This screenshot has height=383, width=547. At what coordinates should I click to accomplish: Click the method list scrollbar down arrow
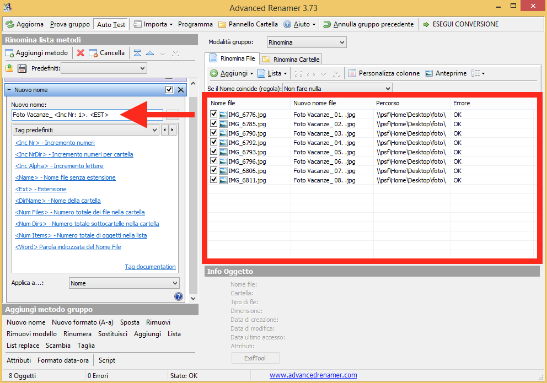point(193,298)
